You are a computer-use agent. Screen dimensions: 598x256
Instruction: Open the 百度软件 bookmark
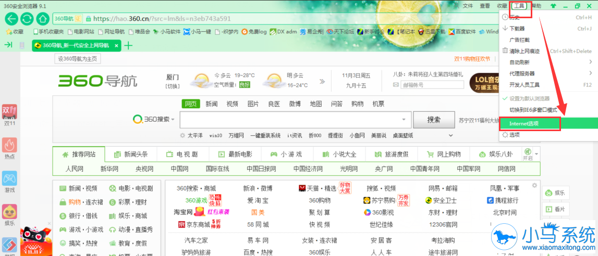pyautogui.click(x=462, y=32)
